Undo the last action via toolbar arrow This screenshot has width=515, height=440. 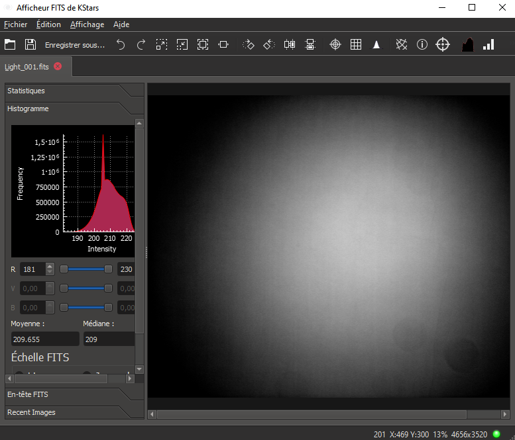point(121,44)
